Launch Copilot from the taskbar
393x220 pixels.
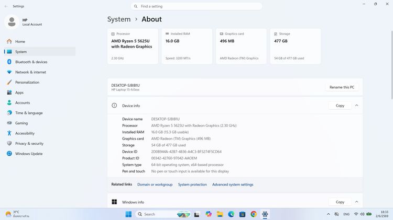click(x=208, y=214)
